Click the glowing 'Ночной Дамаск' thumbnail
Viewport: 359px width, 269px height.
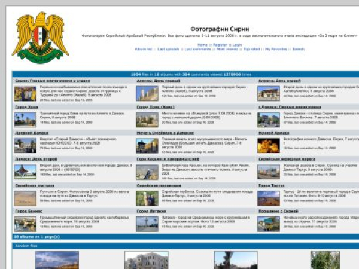click(x=269, y=146)
